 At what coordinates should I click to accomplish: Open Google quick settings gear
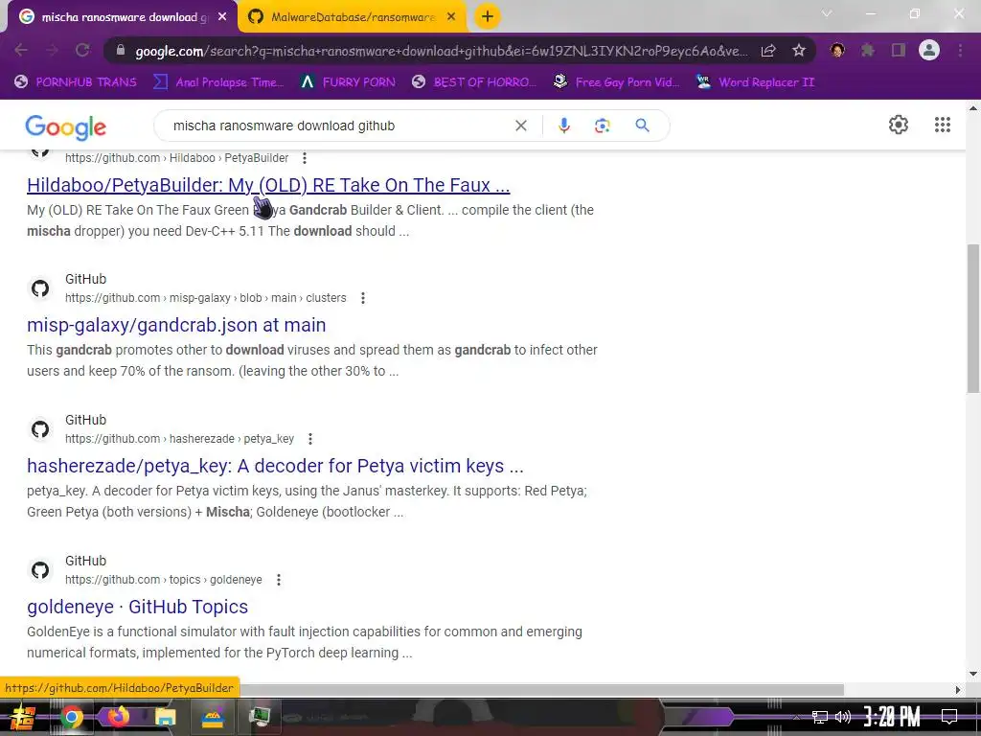[x=899, y=125]
